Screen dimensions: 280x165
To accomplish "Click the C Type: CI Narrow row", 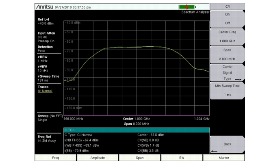I will [78, 135].
